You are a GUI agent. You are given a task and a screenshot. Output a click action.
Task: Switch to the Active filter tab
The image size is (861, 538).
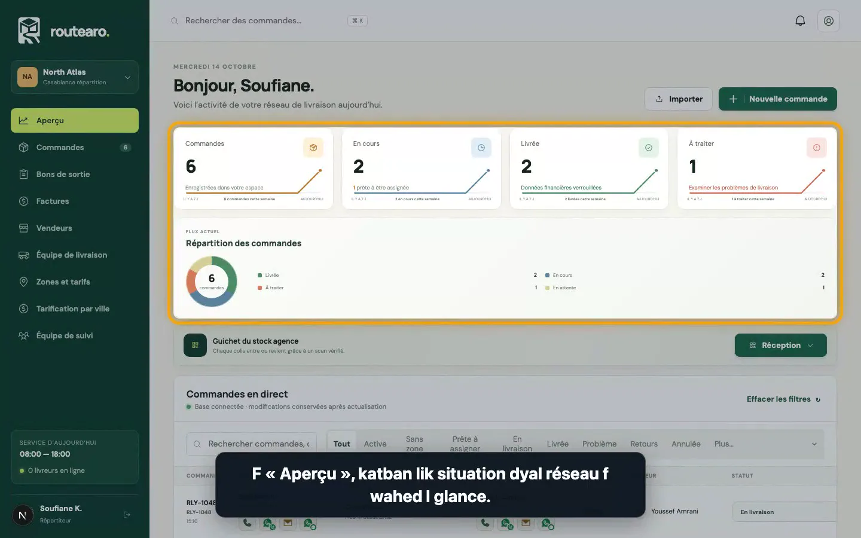coord(375,444)
